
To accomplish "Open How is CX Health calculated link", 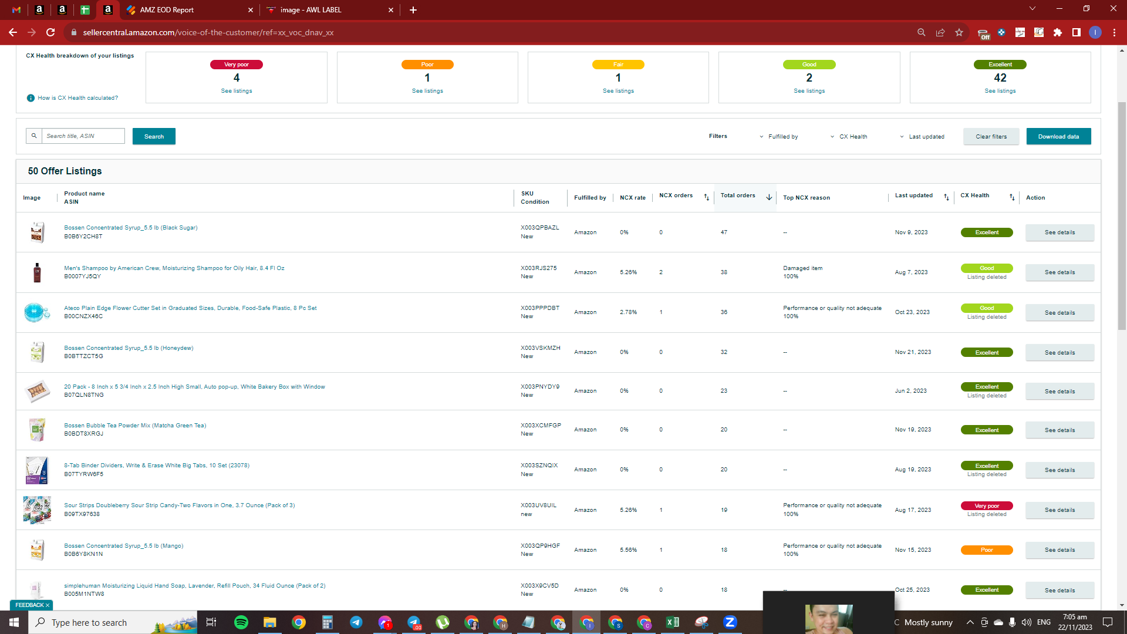I will [x=77, y=98].
